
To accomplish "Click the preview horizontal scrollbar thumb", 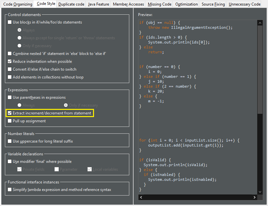I will [x=198, y=197].
